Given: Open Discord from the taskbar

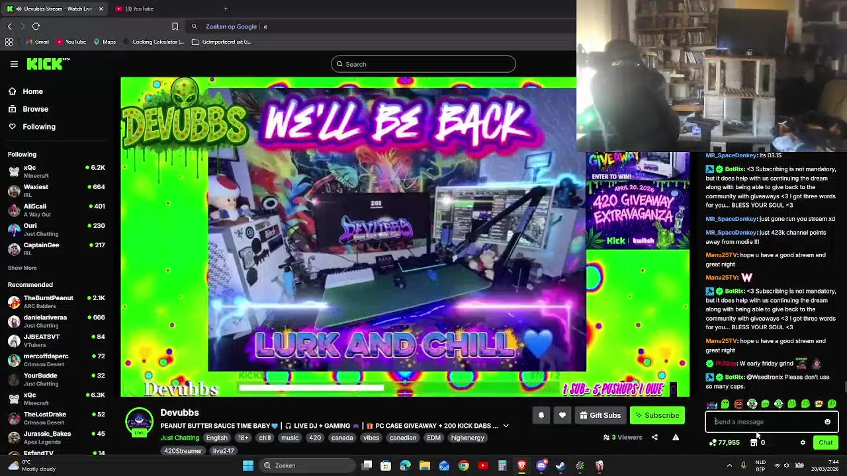Looking at the screenshot, I should (x=541, y=465).
